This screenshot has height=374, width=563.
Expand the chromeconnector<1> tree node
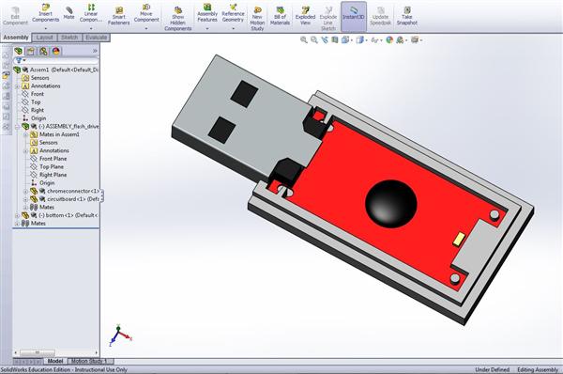tap(25, 192)
